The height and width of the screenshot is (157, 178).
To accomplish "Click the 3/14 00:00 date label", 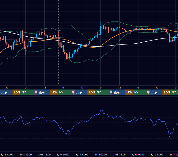I will coord(63,154).
